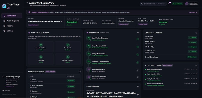This screenshot has height=98, width=202.
Task: Click the green check beside Compare Committed Root
Action: (138, 63)
